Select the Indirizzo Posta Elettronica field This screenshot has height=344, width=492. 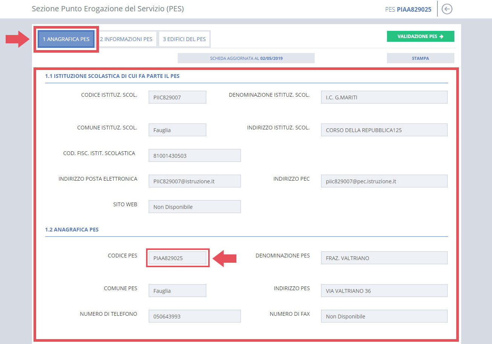tap(195, 181)
